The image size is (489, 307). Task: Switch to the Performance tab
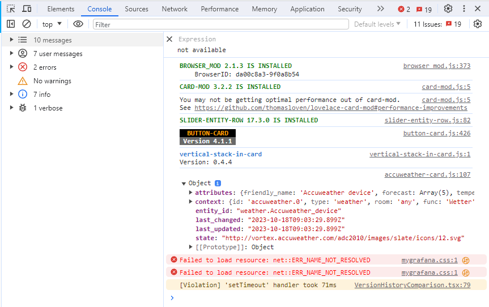[x=219, y=9]
